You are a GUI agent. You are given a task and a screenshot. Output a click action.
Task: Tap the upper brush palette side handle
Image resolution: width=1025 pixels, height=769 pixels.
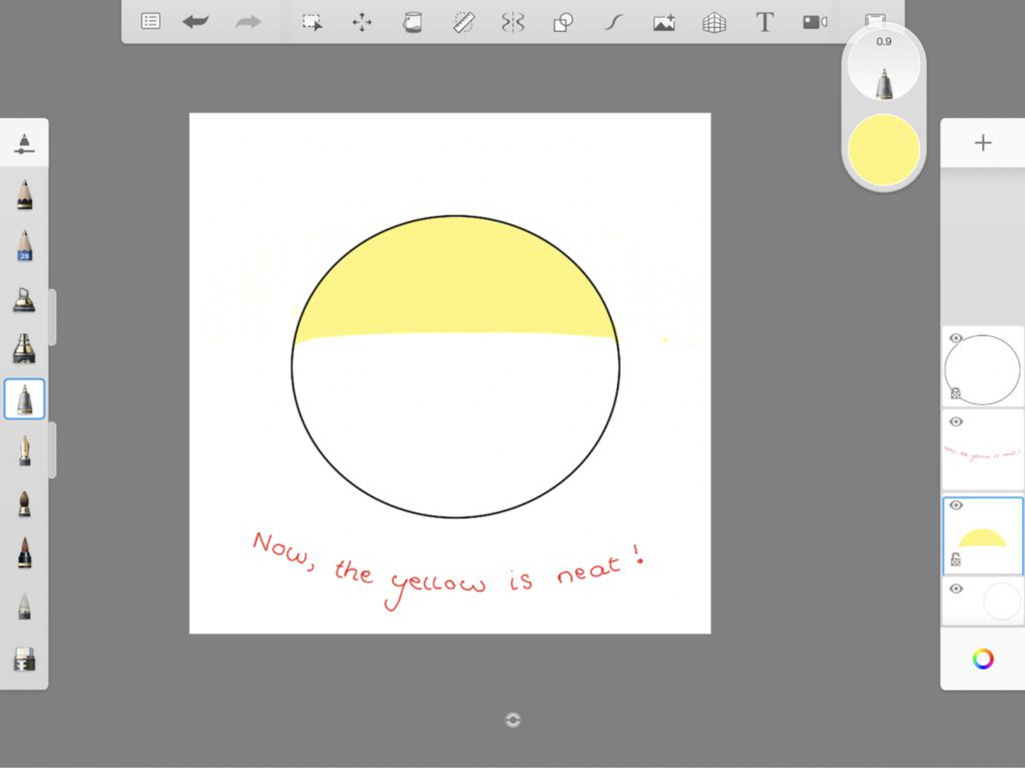pos(53,317)
